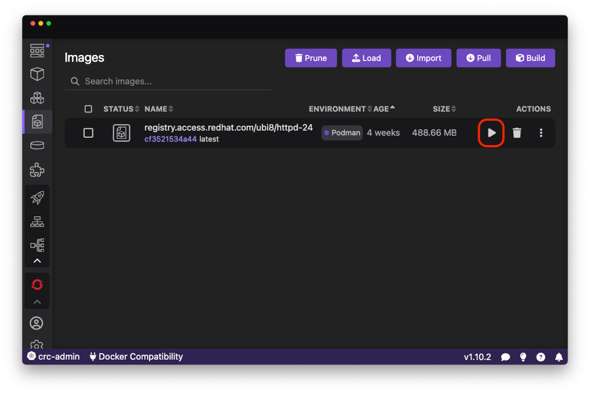The image size is (590, 394).
Task: Delete the httpd-24 image via trash icon
Action: pyautogui.click(x=517, y=133)
